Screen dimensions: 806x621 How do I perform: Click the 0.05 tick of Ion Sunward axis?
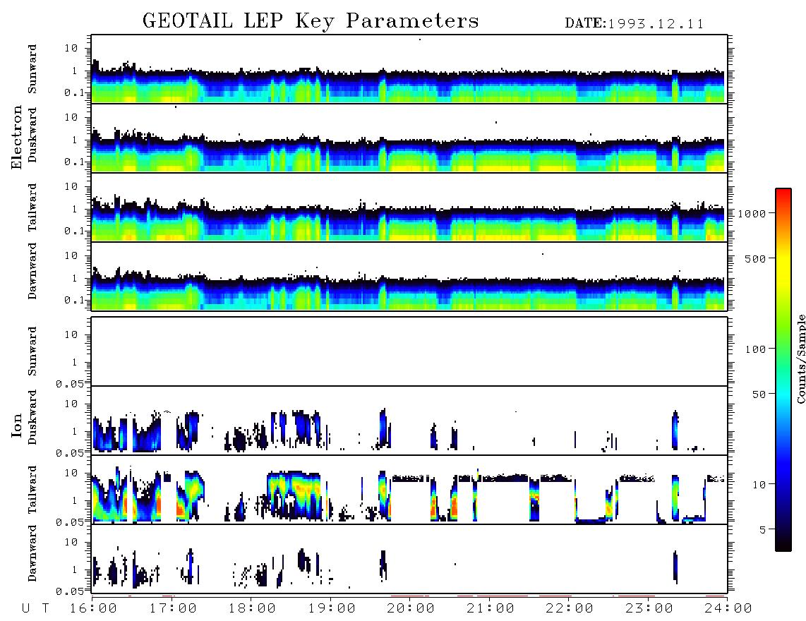69,383
